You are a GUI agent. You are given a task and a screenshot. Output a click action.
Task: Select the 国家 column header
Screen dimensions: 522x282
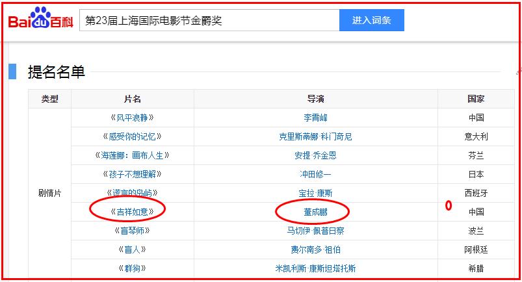click(x=476, y=99)
